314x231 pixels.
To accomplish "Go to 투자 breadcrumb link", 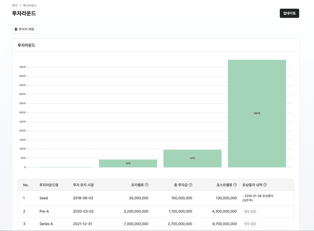I will [x=15, y=5].
